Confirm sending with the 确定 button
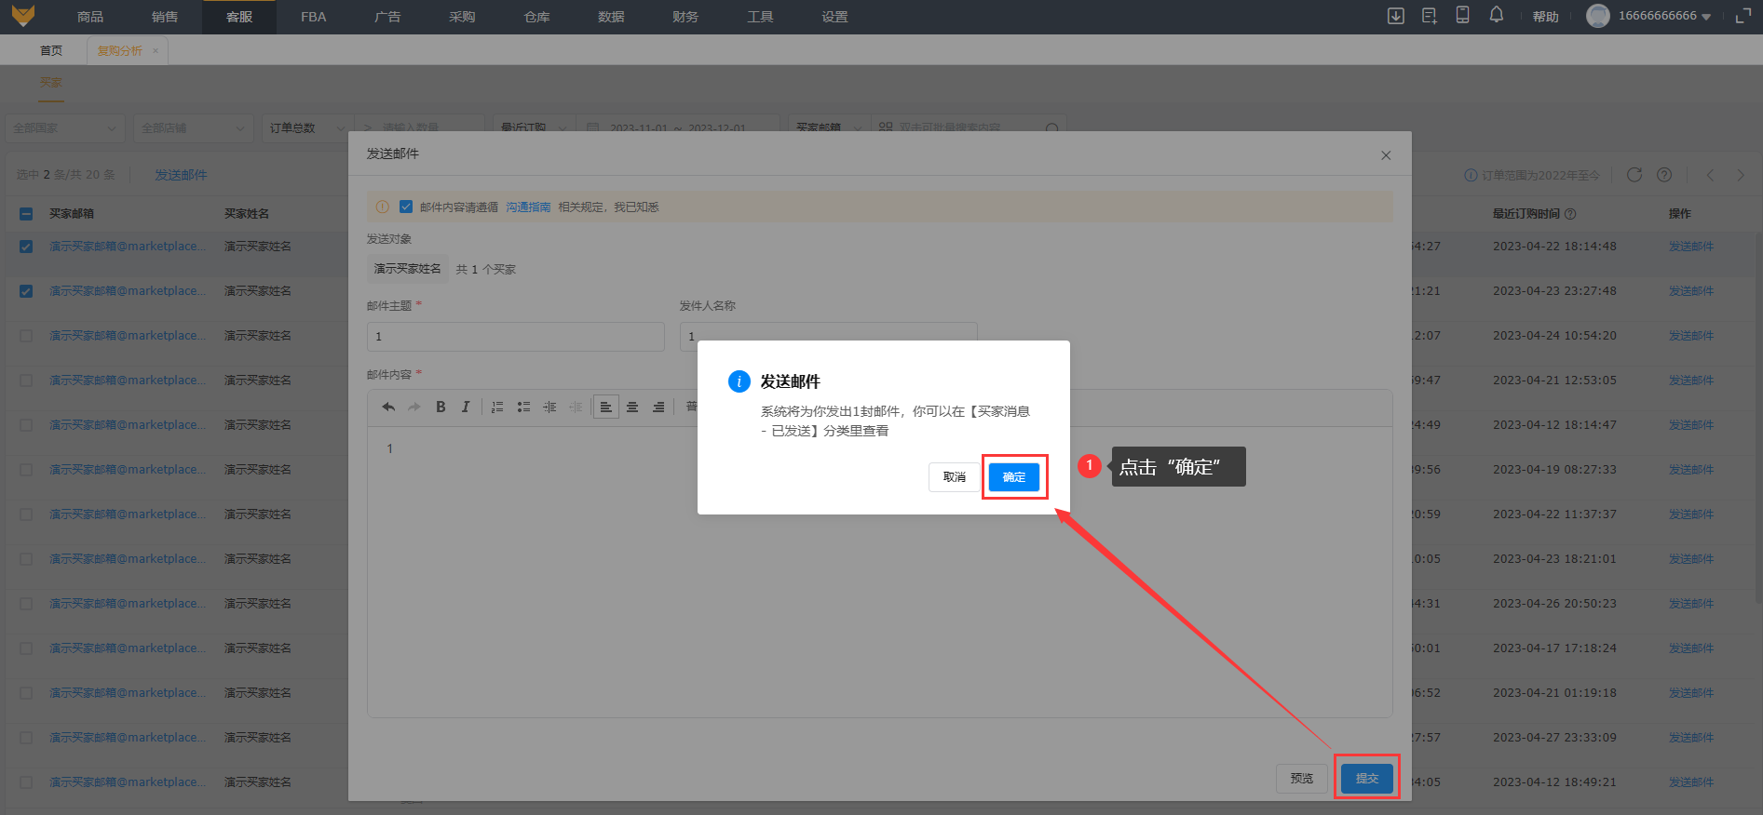 click(1014, 476)
